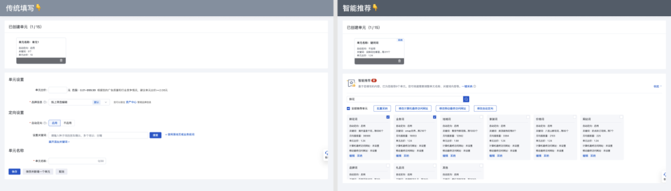Screen dimensions: 671x191
Task: Click 编辑 on the 家装词 card
Action: (492, 156)
